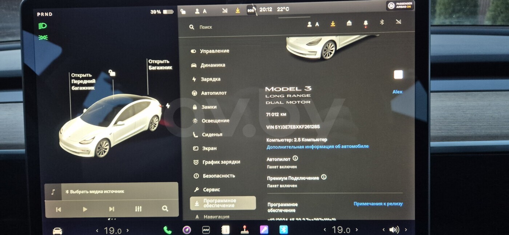The width and height of the screenshot is (509, 235).
Task: Open the notifications bell icon
Action: click(x=365, y=24)
